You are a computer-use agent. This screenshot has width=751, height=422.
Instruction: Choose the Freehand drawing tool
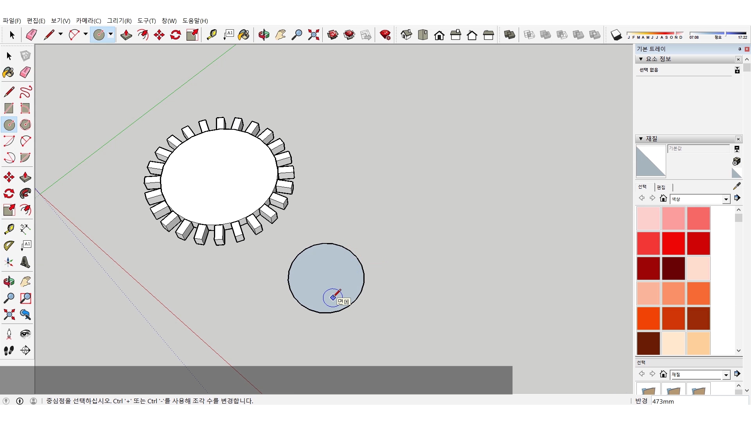[x=25, y=92]
